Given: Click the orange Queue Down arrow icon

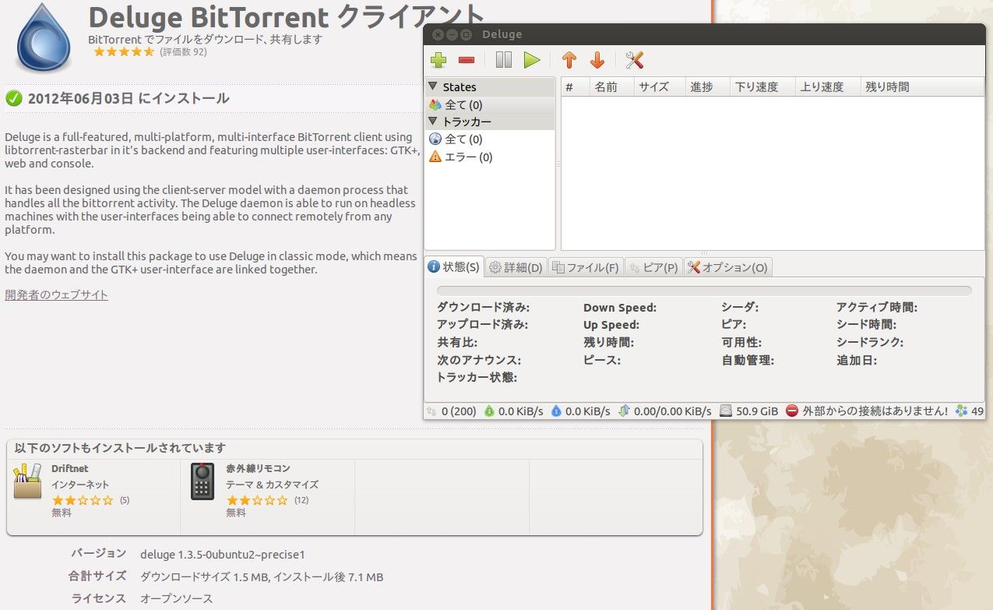Looking at the screenshot, I should [597, 60].
